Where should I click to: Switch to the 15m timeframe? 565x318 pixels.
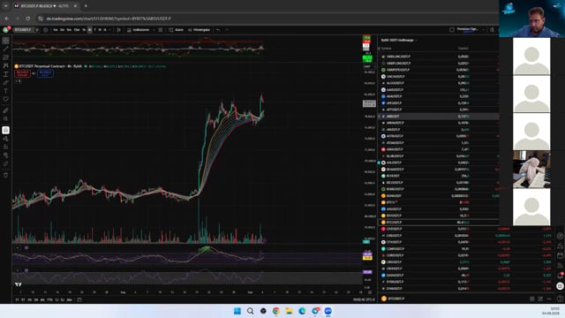(x=77, y=30)
